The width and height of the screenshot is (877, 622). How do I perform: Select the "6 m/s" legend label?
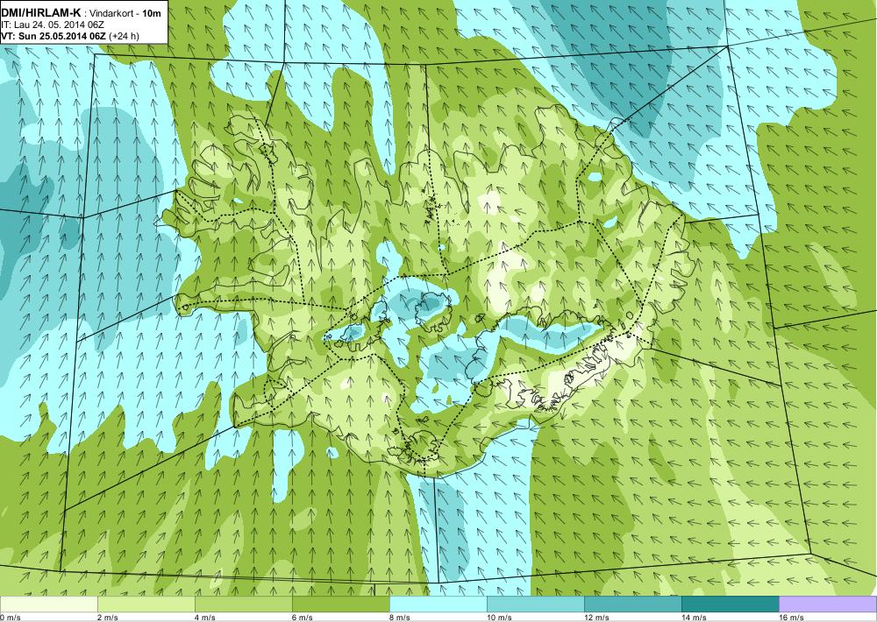[303, 618]
